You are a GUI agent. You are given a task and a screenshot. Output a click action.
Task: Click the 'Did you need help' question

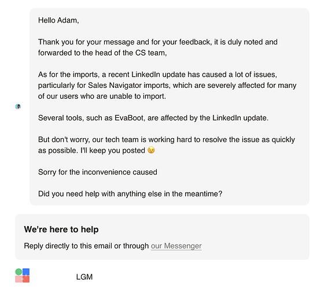point(130,194)
